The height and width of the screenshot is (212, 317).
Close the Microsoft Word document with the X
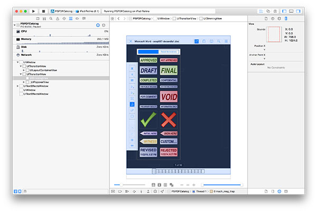(x=131, y=41)
